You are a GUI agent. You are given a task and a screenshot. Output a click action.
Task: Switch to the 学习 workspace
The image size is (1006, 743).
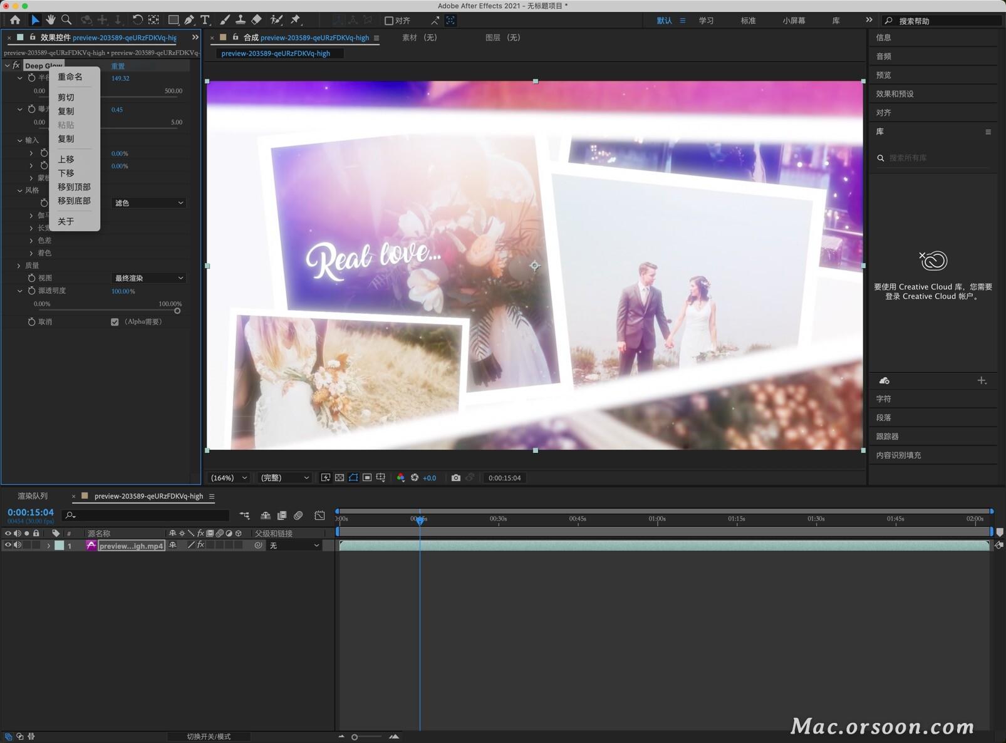(x=706, y=21)
